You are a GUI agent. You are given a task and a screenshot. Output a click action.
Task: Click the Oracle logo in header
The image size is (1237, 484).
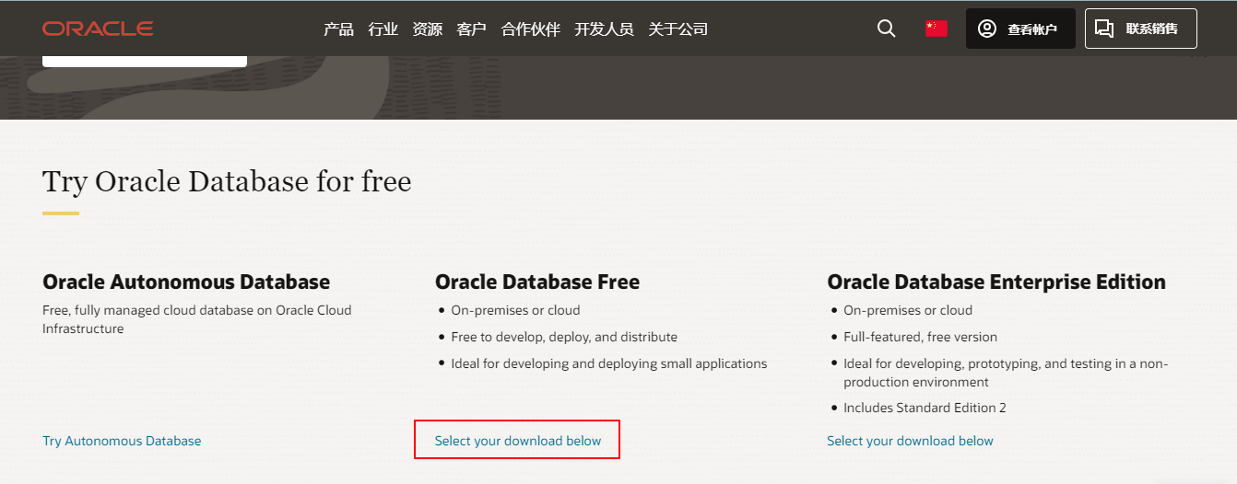pos(98,29)
